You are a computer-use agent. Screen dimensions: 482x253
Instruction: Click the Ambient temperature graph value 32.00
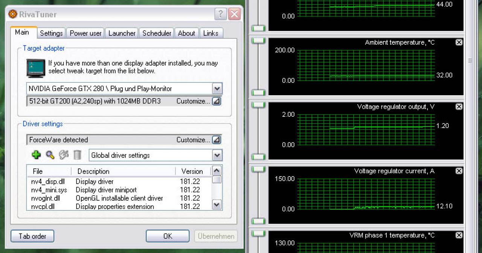point(444,75)
